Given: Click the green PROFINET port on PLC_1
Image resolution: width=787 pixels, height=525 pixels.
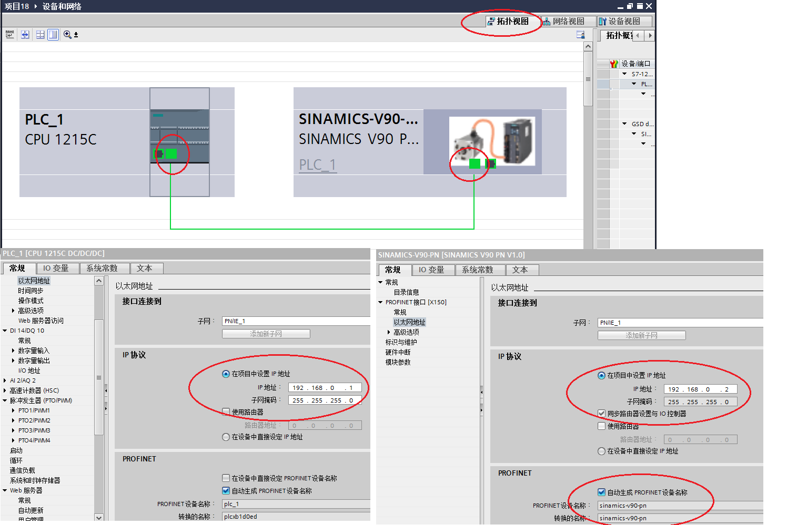Looking at the screenshot, I should tap(171, 153).
